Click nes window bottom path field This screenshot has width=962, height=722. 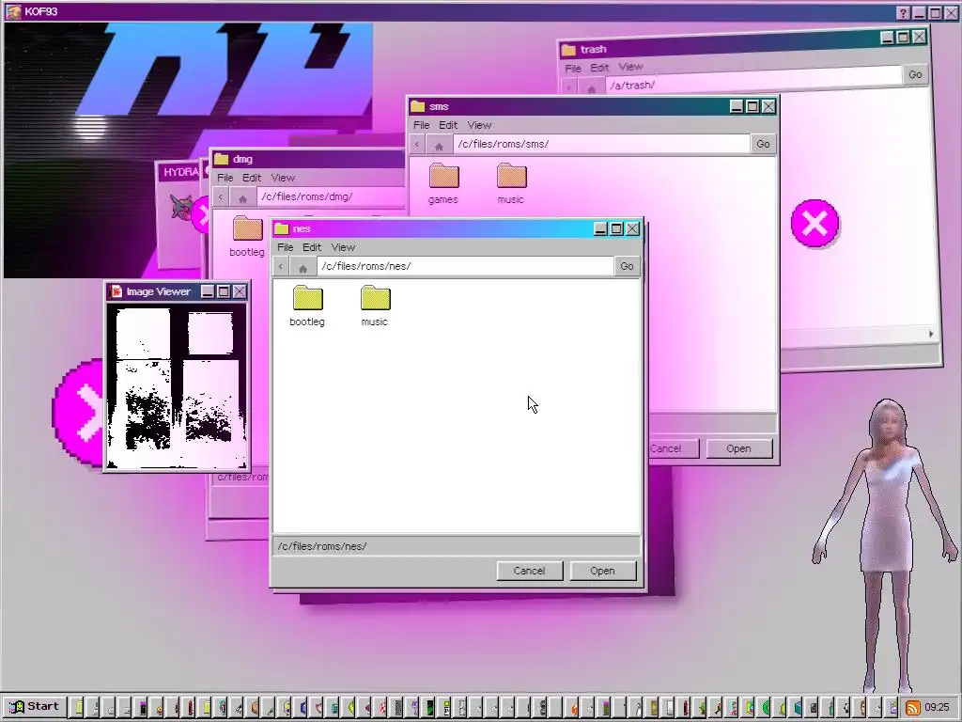click(x=456, y=546)
